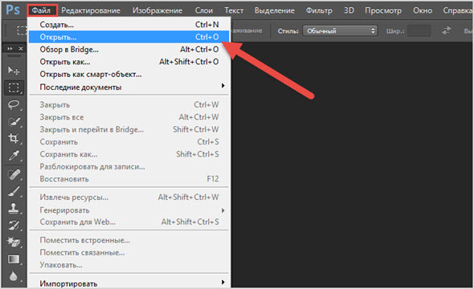The height and width of the screenshot is (289, 474).
Task: Click the Закрыть menu entry
Action: click(x=129, y=105)
